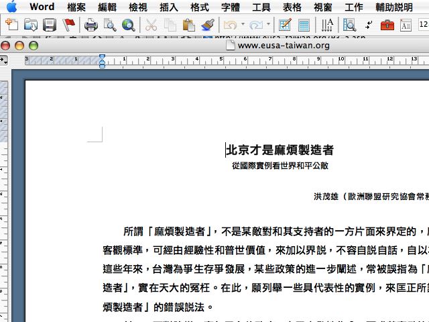Click the New Blank Document icon
The width and height of the screenshot is (429, 322).
point(12,25)
